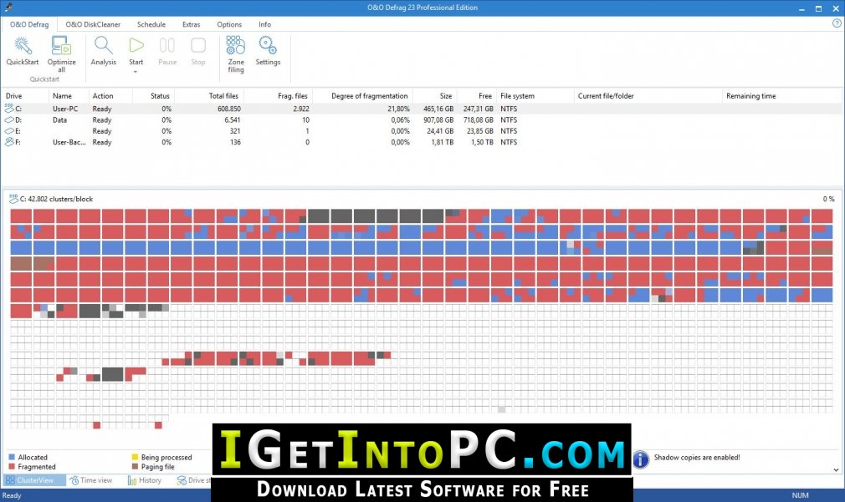The image size is (845, 502).
Task: Select the F: drive icon in the drive list
Action: click(x=9, y=142)
